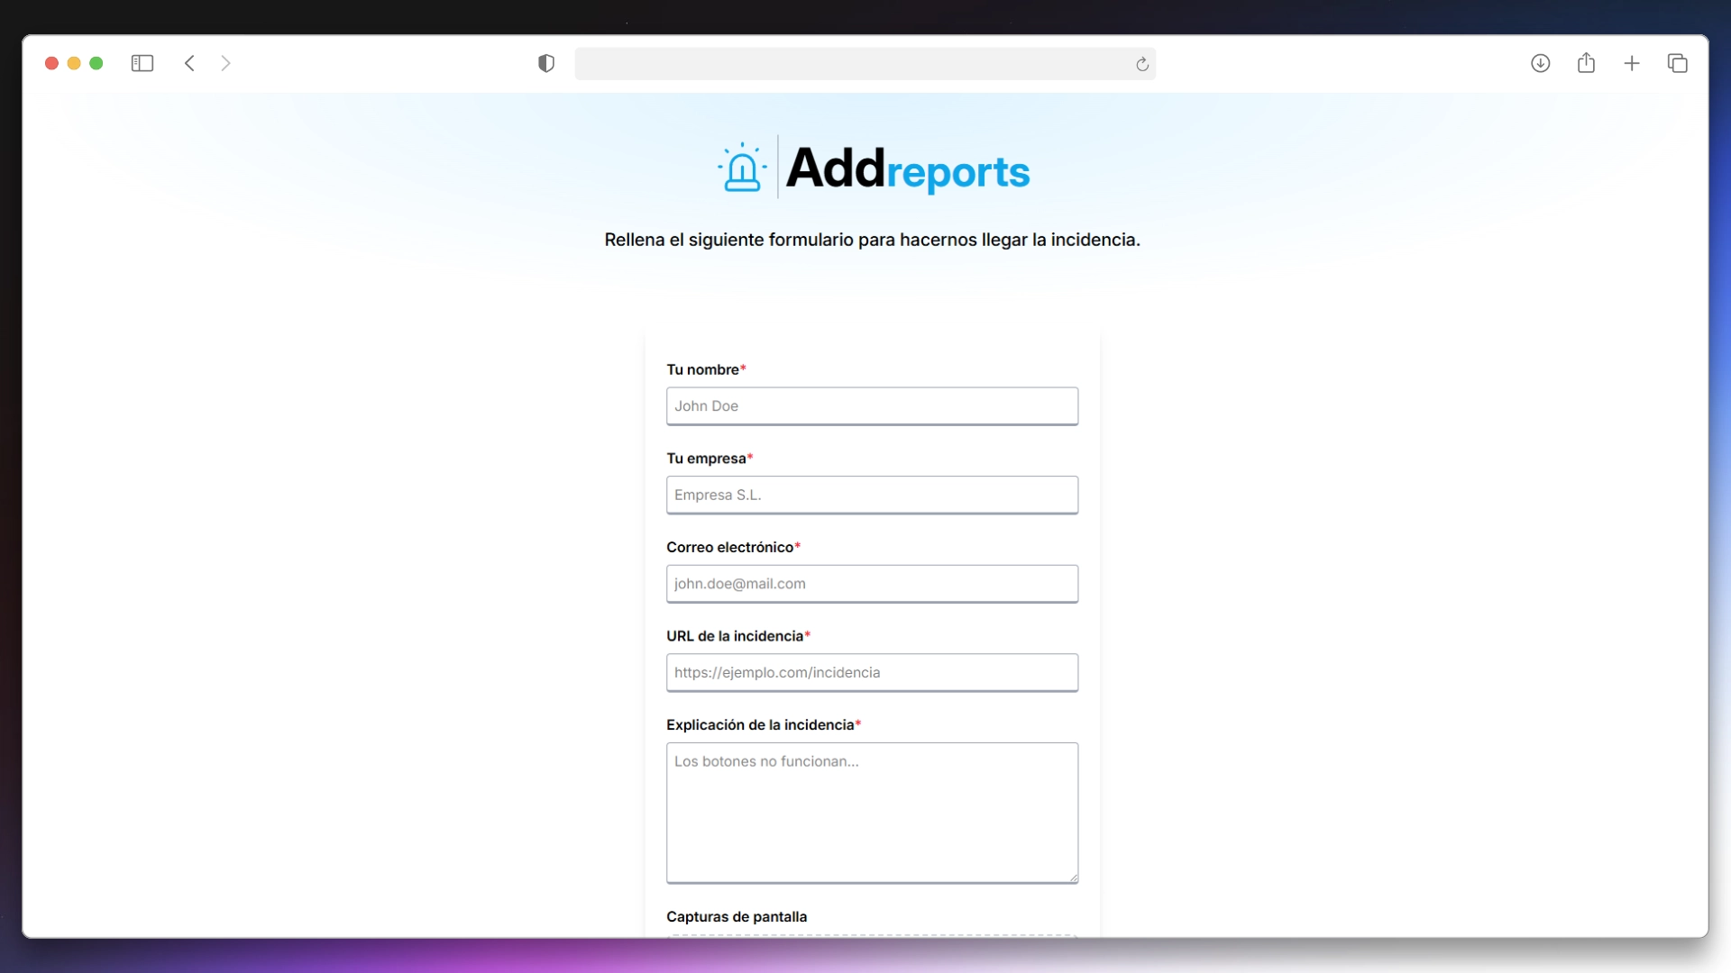Toggle the Safari sidebar icon

[142, 63]
